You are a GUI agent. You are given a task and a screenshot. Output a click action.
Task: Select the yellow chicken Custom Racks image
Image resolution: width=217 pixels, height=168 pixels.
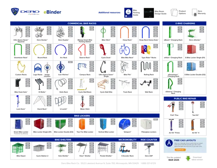21,67
